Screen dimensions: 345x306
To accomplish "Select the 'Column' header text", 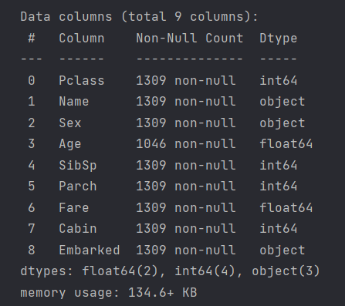I will 82,39.
